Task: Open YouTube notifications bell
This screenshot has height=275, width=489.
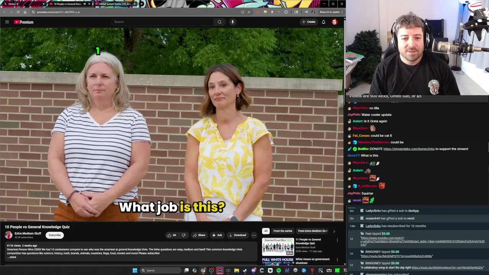Action: click(x=324, y=22)
